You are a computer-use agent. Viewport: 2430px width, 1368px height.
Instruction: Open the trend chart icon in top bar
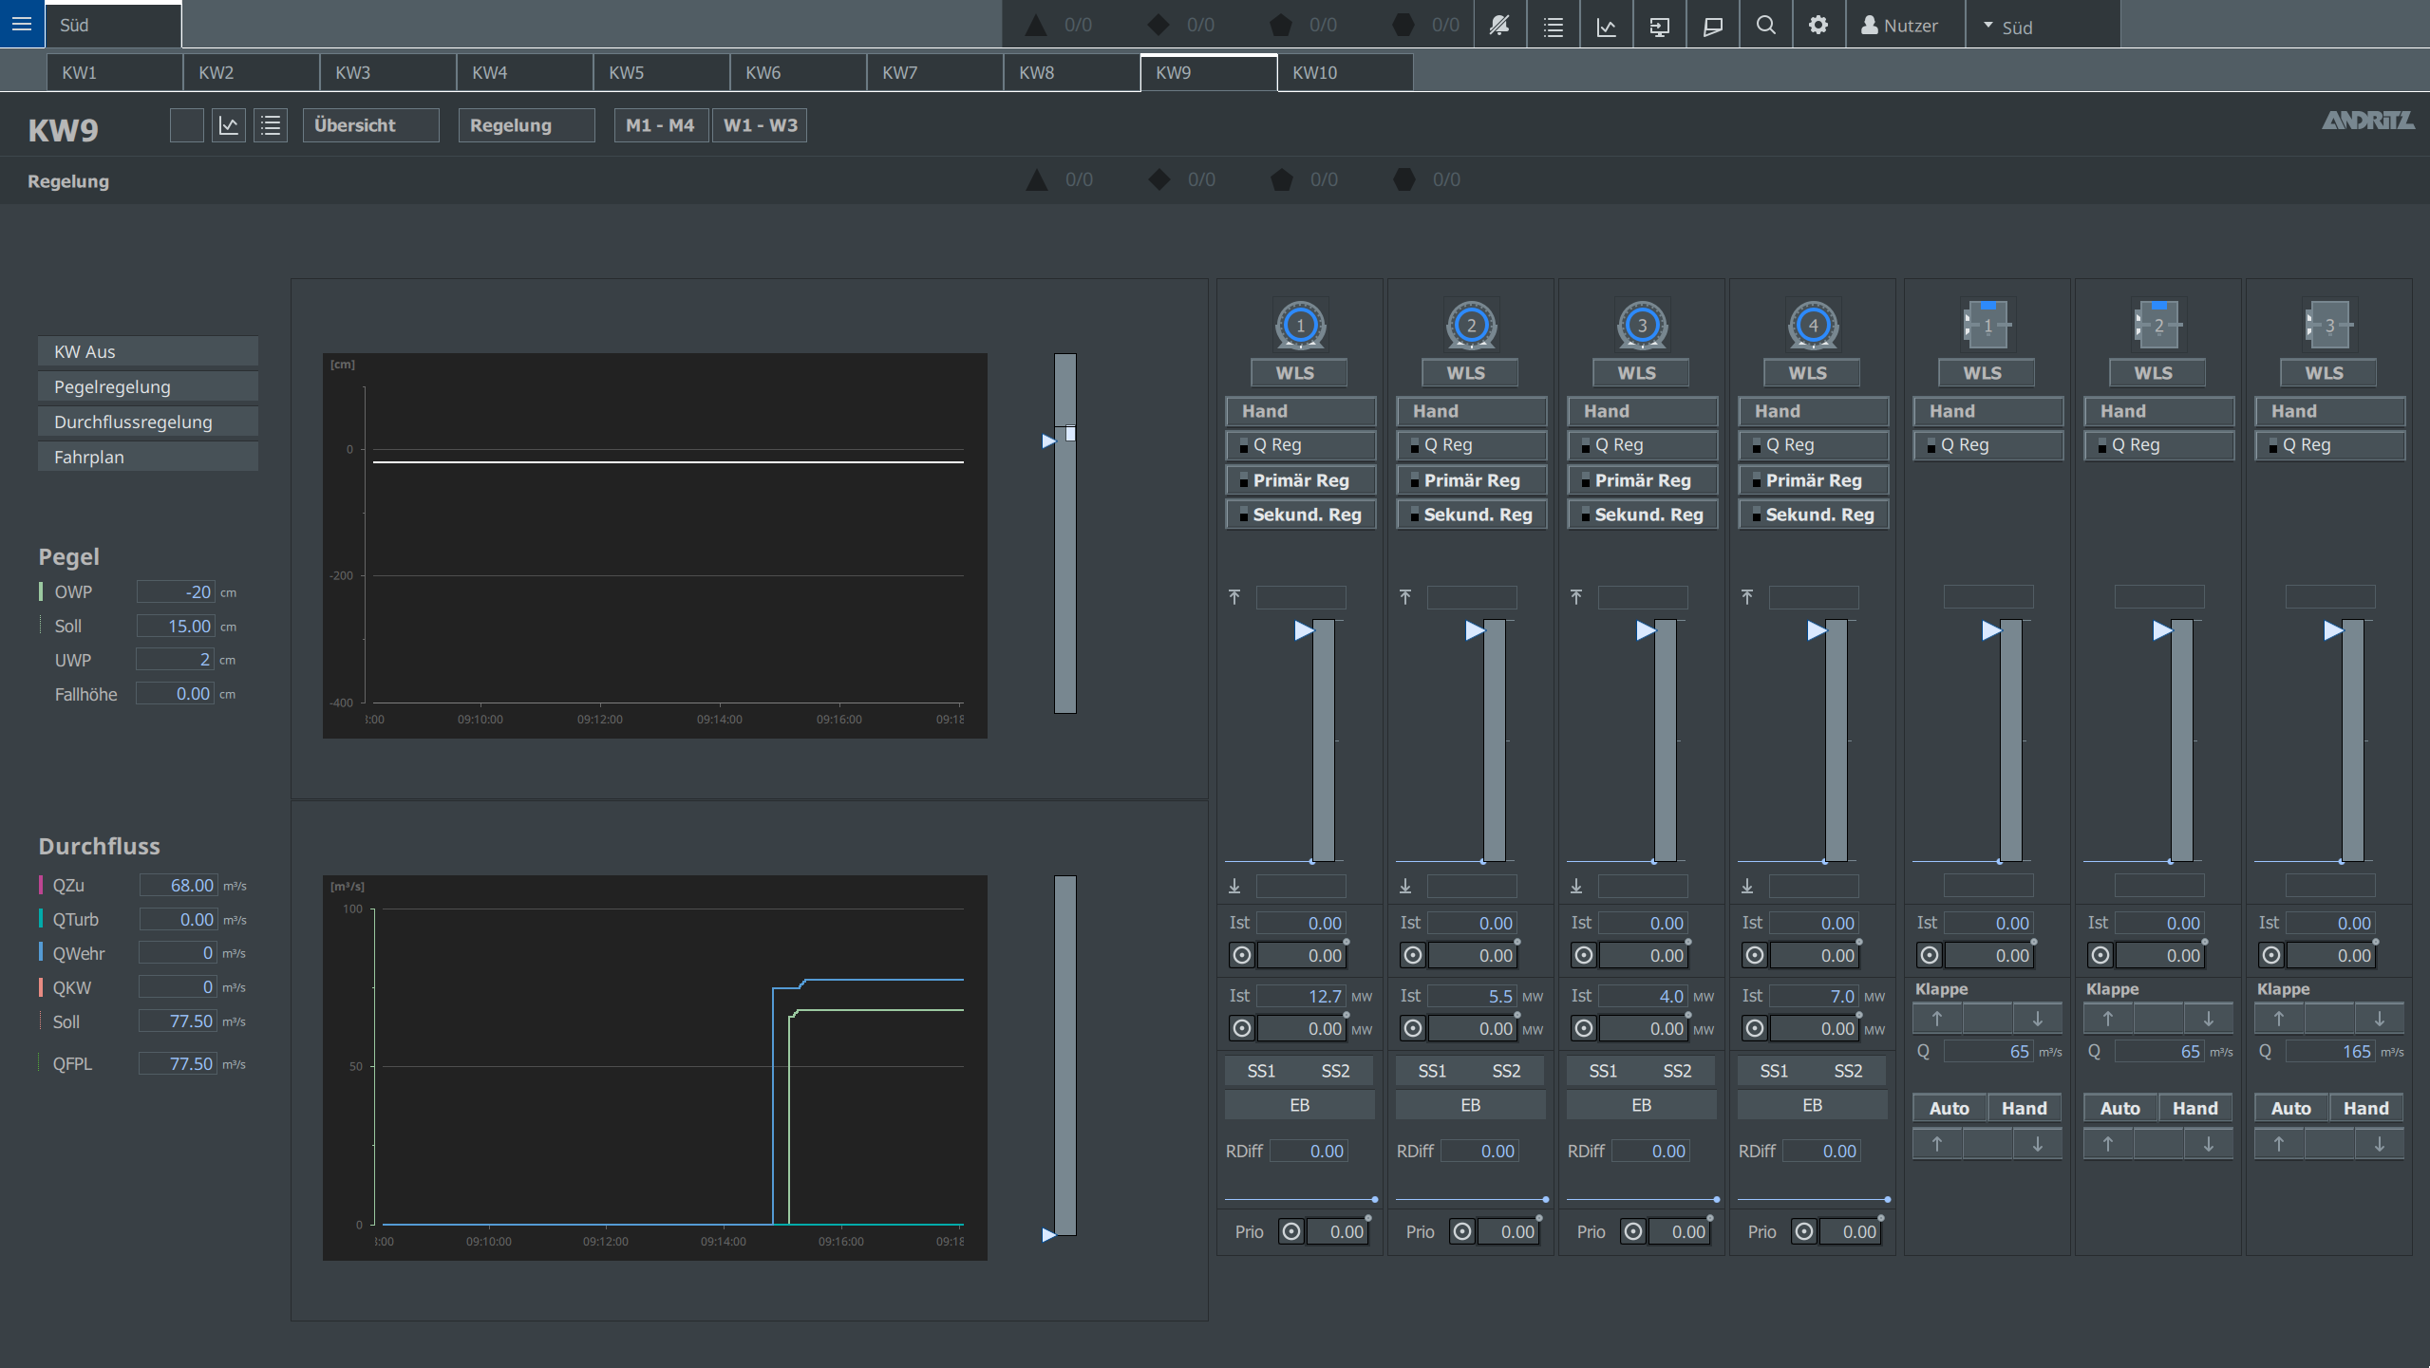1606,26
